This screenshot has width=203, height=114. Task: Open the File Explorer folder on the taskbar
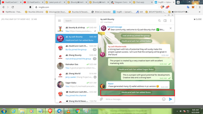click(x=23, y=111)
